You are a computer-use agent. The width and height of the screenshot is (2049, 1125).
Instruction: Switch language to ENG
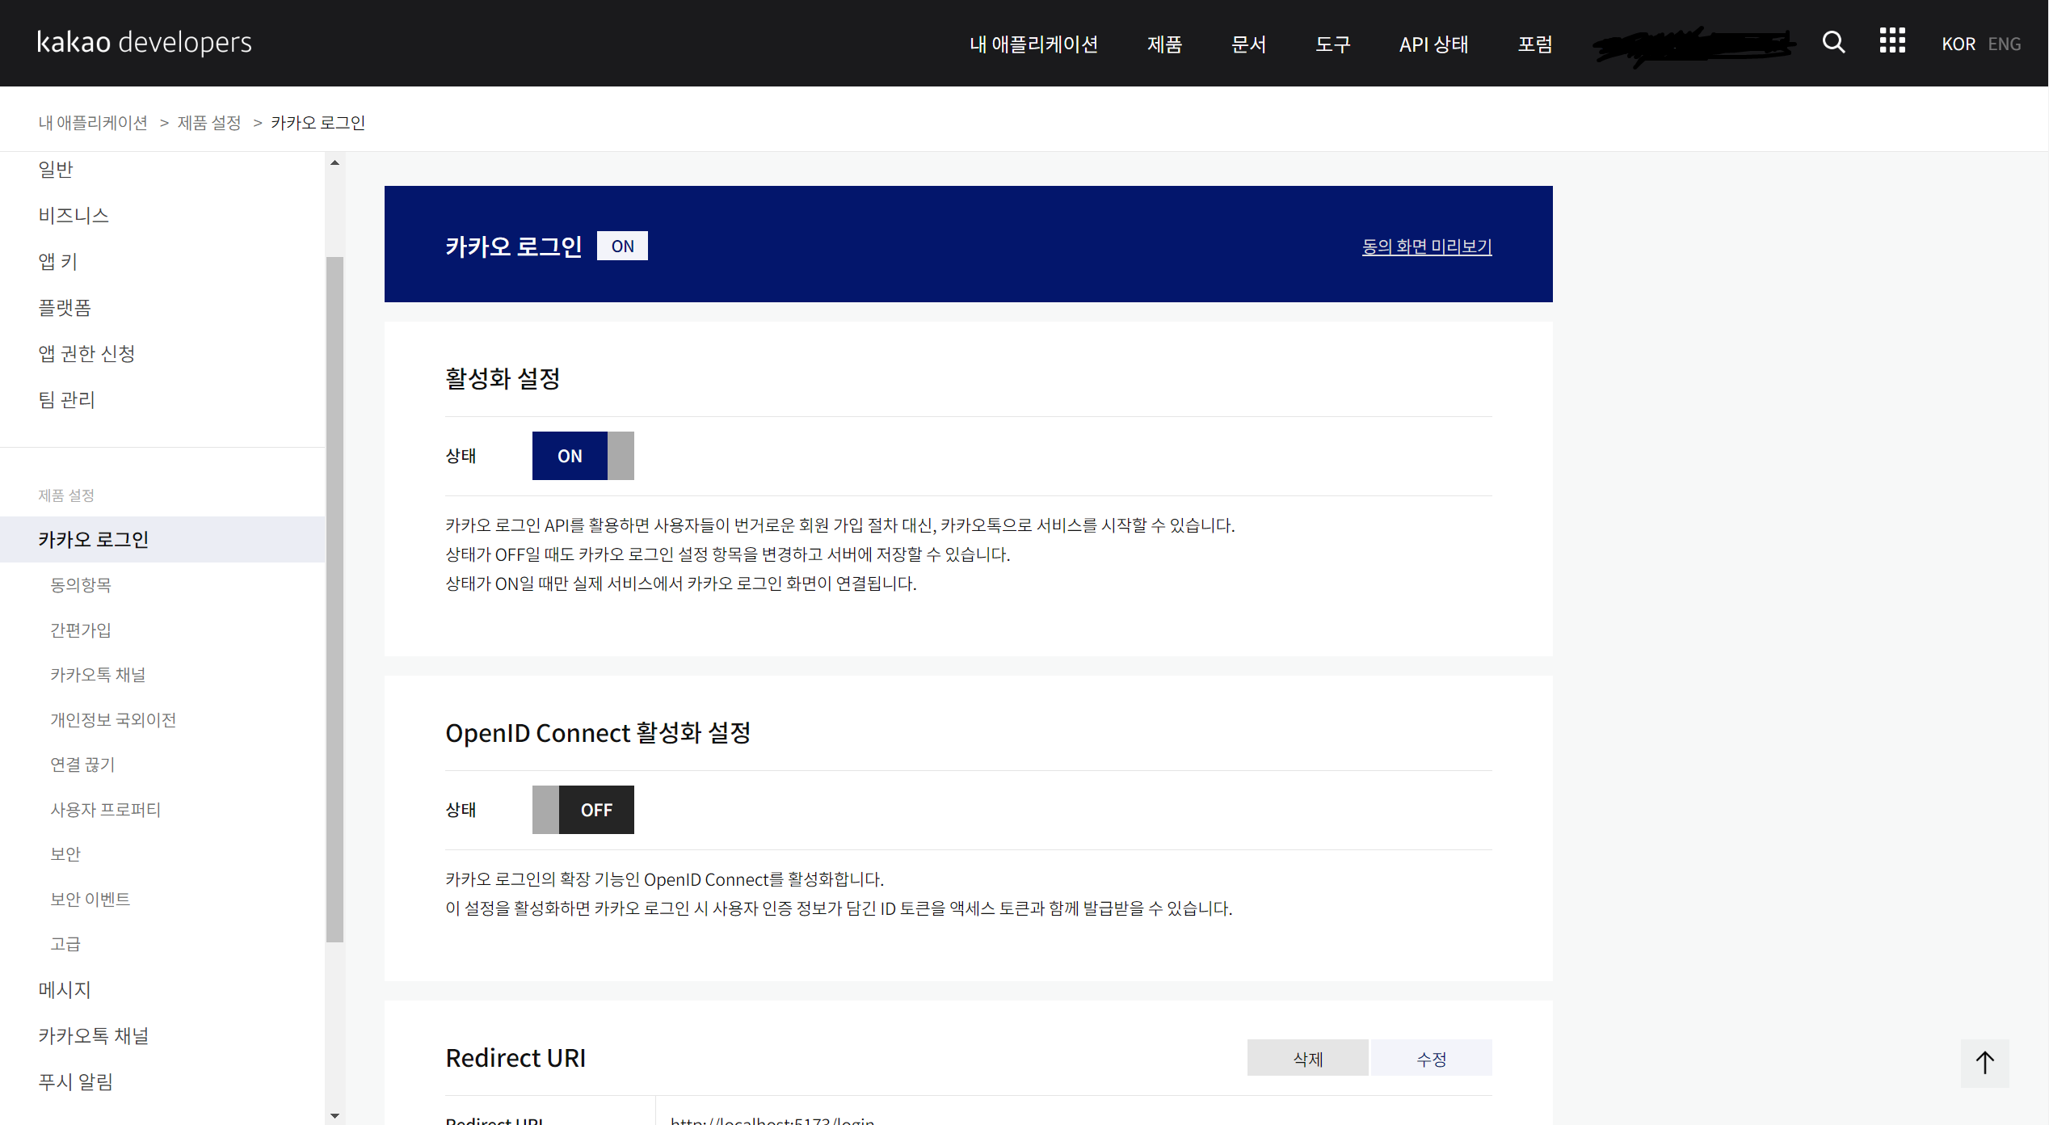click(x=2004, y=44)
